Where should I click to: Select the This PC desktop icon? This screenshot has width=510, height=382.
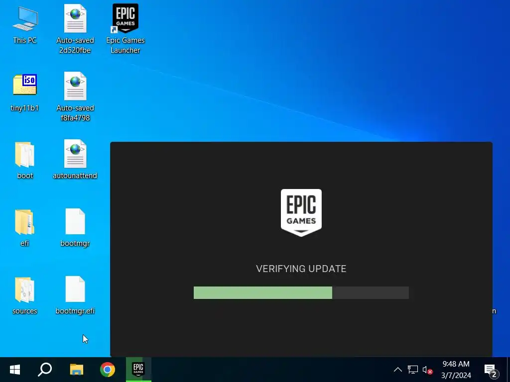pos(25,25)
